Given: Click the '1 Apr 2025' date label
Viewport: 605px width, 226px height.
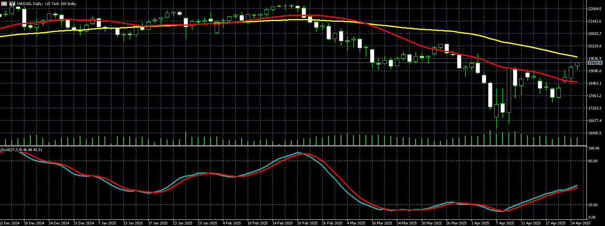Looking at the screenshot, I should [480, 224].
